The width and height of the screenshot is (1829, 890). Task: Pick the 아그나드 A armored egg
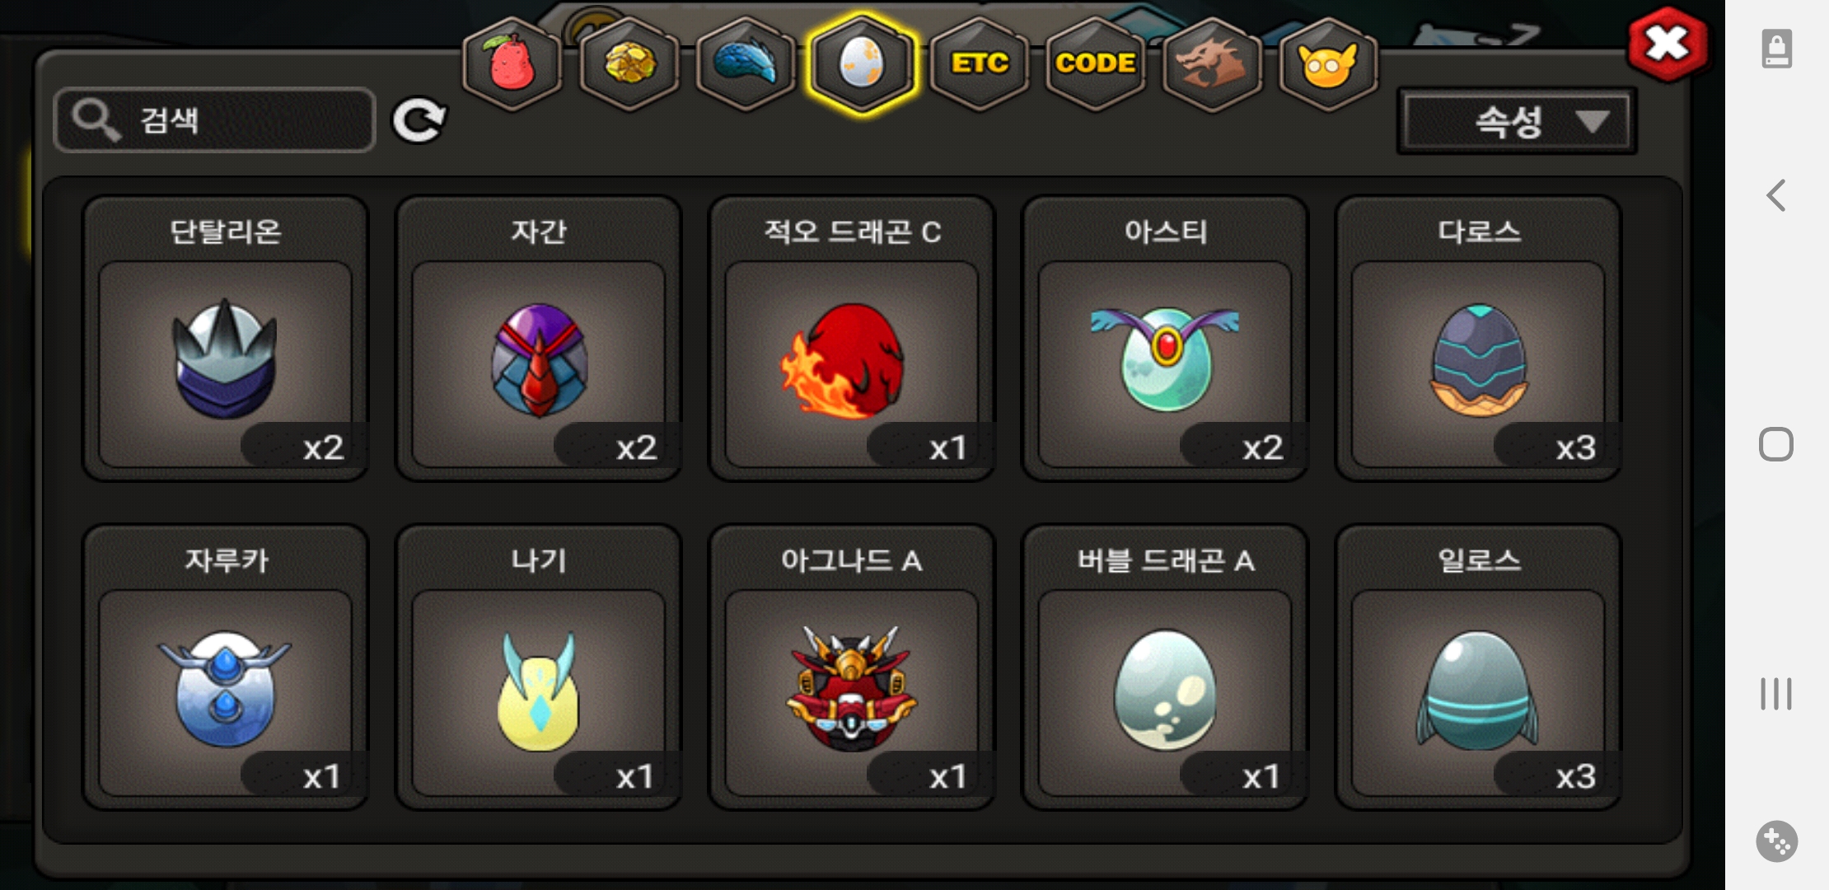(x=851, y=667)
